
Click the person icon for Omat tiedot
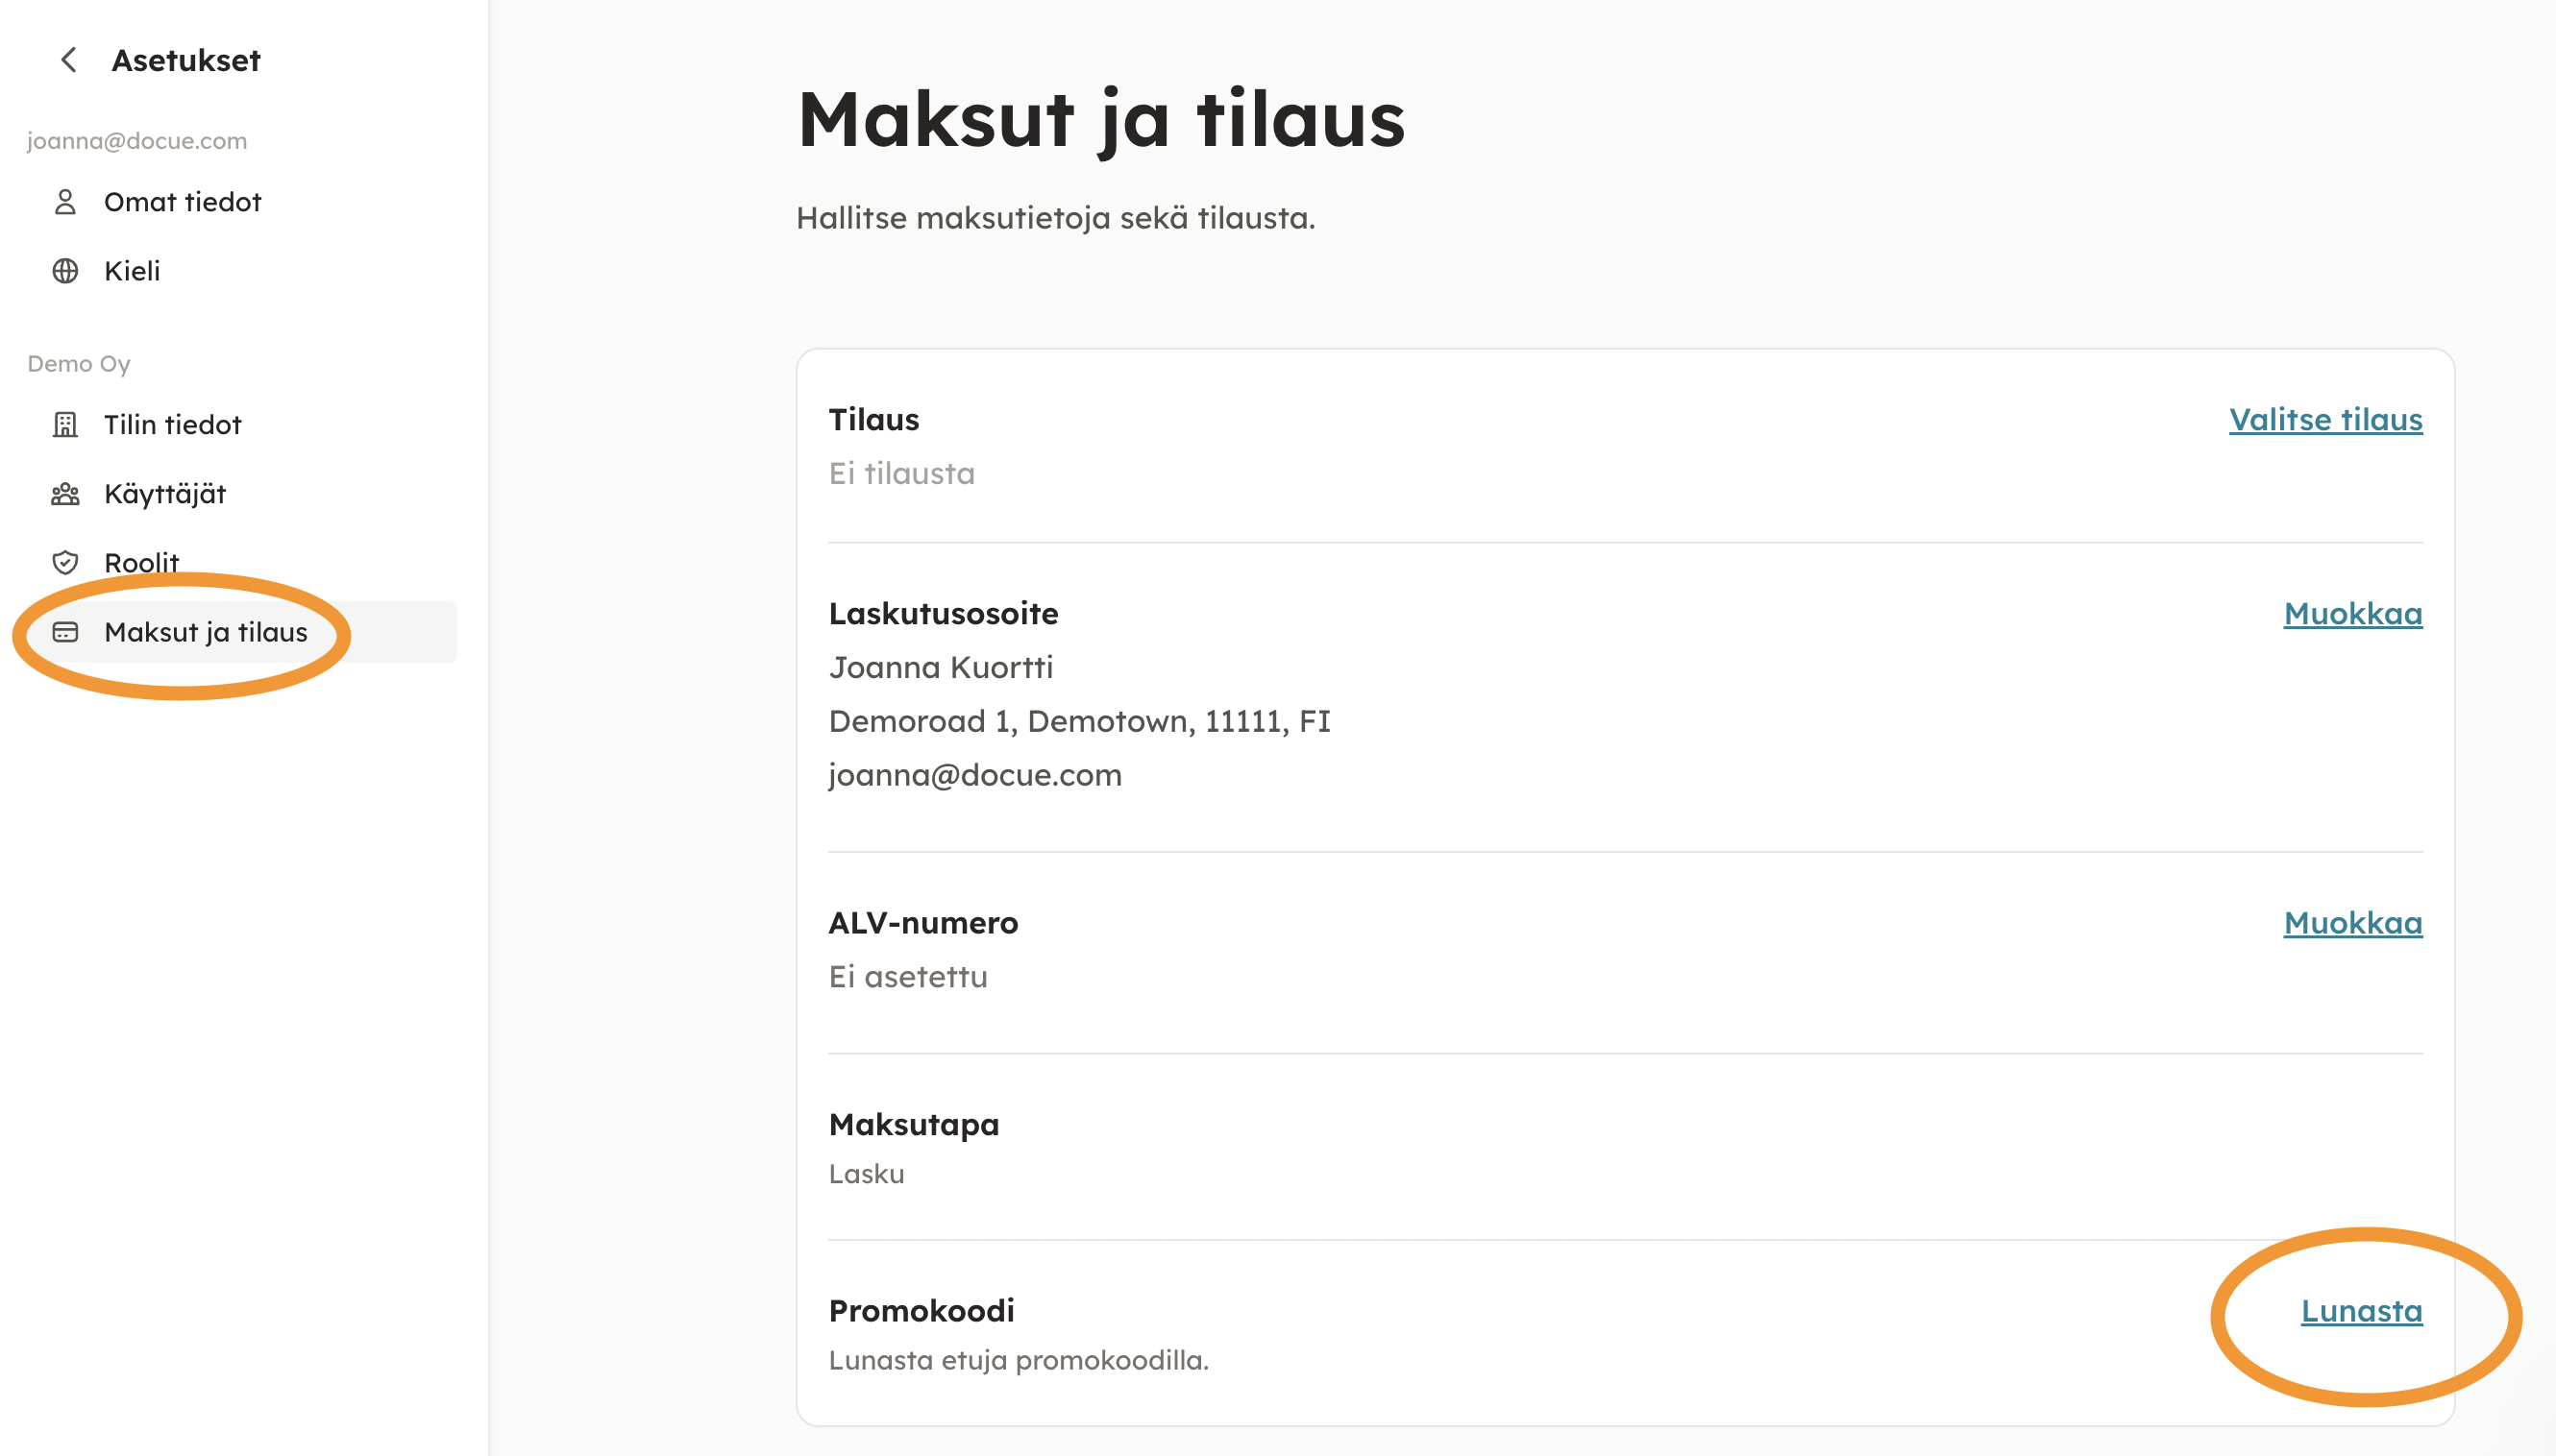point(65,202)
